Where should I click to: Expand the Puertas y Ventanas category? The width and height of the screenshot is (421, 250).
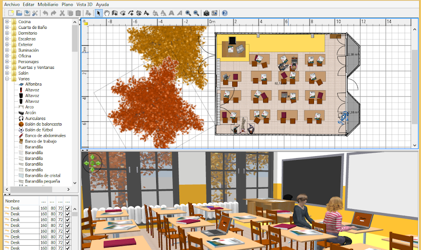click(x=7, y=67)
